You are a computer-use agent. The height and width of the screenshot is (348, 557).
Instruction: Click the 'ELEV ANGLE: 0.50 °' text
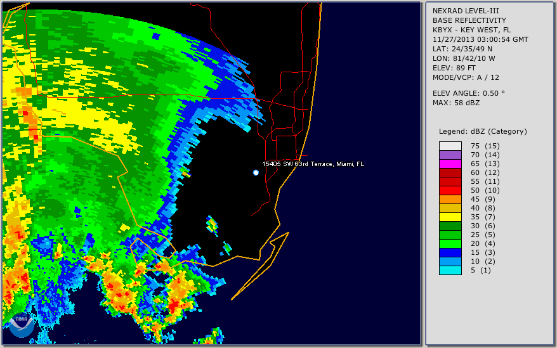click(x=469, y=93)
